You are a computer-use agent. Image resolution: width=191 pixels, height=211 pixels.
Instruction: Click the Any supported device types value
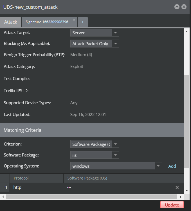pyautogui.click(x=74, y=103)
